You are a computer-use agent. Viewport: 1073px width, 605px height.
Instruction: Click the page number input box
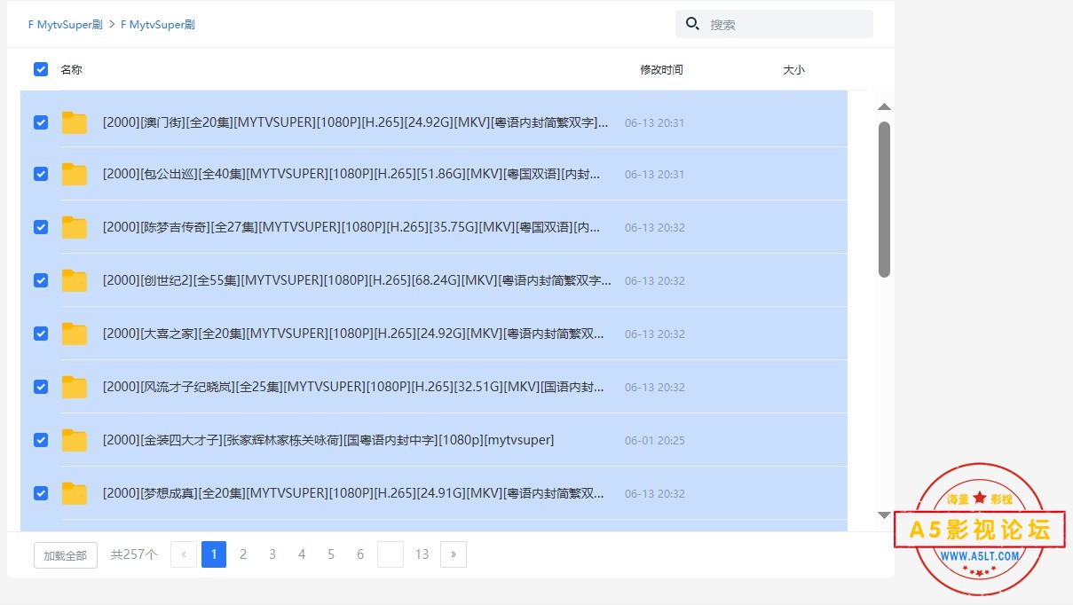pyautogui.click(x=391, y=554)
